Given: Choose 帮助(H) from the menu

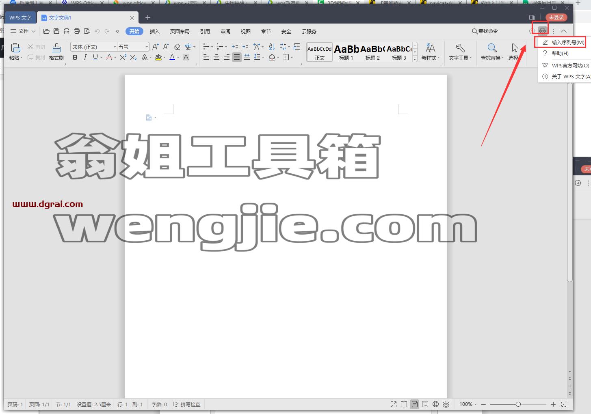Looking at the screenshot, I should coord(565,53).
